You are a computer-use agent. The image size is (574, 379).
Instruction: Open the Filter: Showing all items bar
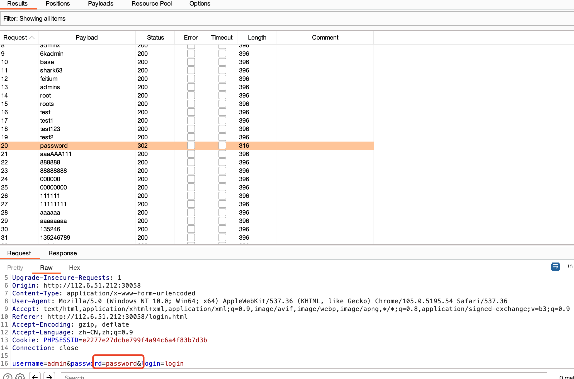pyautogui.click(x=287, y=18)
